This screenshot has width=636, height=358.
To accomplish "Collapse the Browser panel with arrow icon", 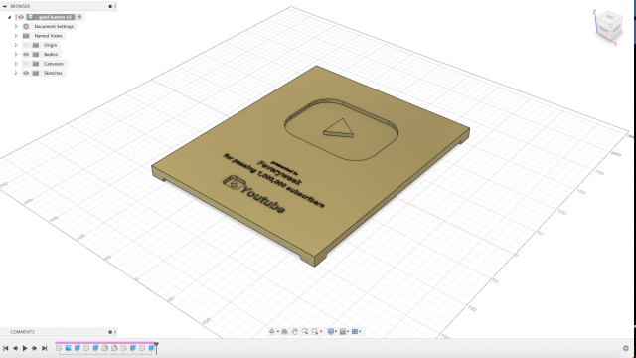I will click(5, 6).
